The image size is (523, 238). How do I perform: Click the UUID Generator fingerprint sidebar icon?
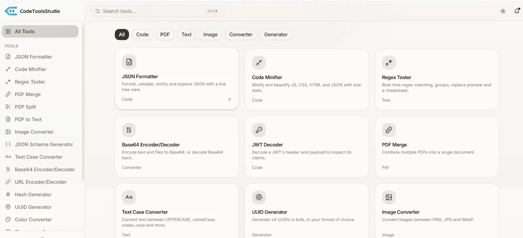pyautogui.click(x=8, y=207)
